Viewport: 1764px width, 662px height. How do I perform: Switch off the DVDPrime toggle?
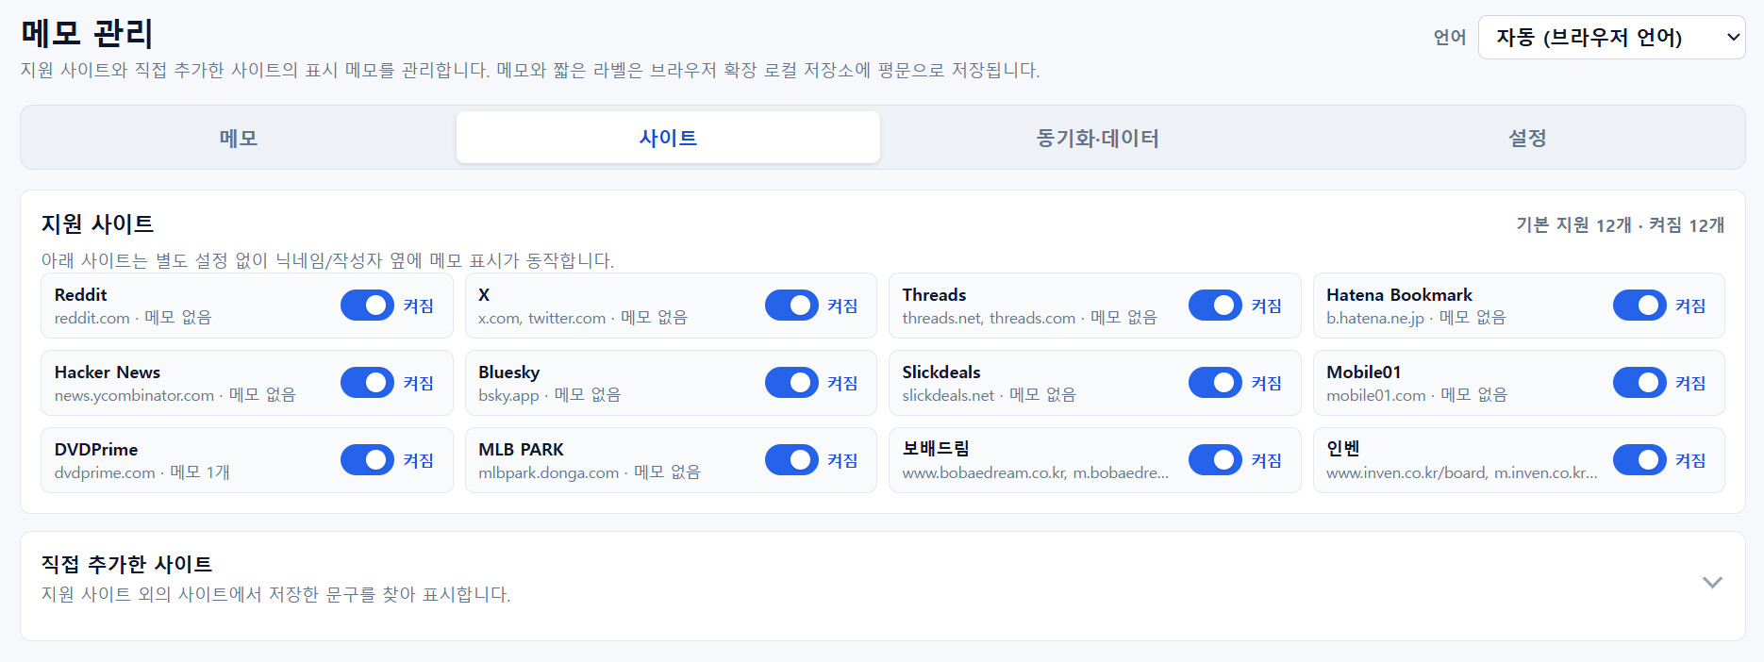point(367,460)
